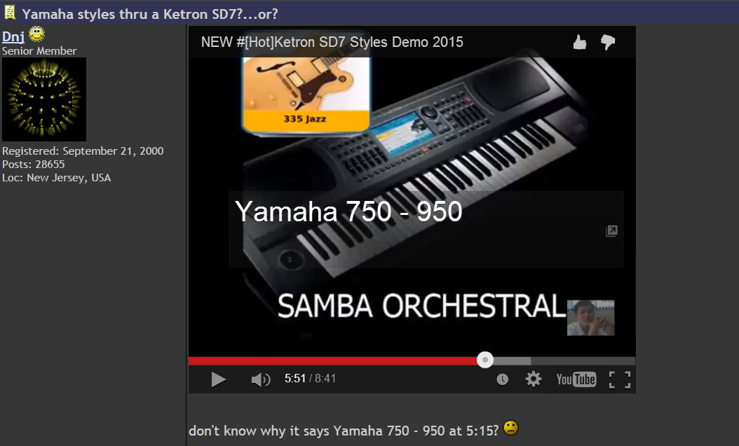The image size is (739, 446).
Task: Click the Watch Later clock icon
Action: 503,379
